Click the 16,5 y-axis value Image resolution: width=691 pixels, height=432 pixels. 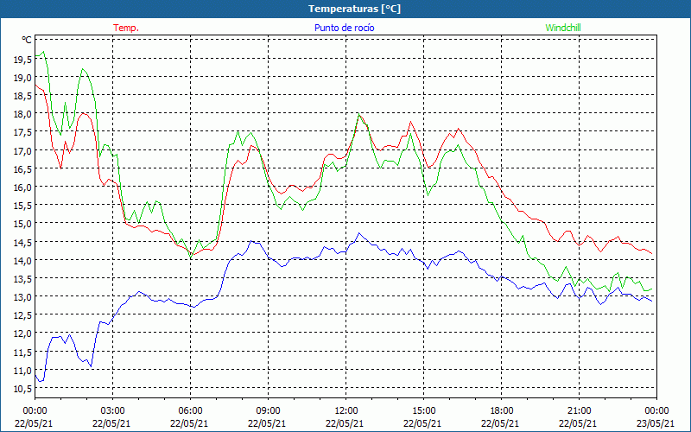pyautogui.click(x=22, y=169)
